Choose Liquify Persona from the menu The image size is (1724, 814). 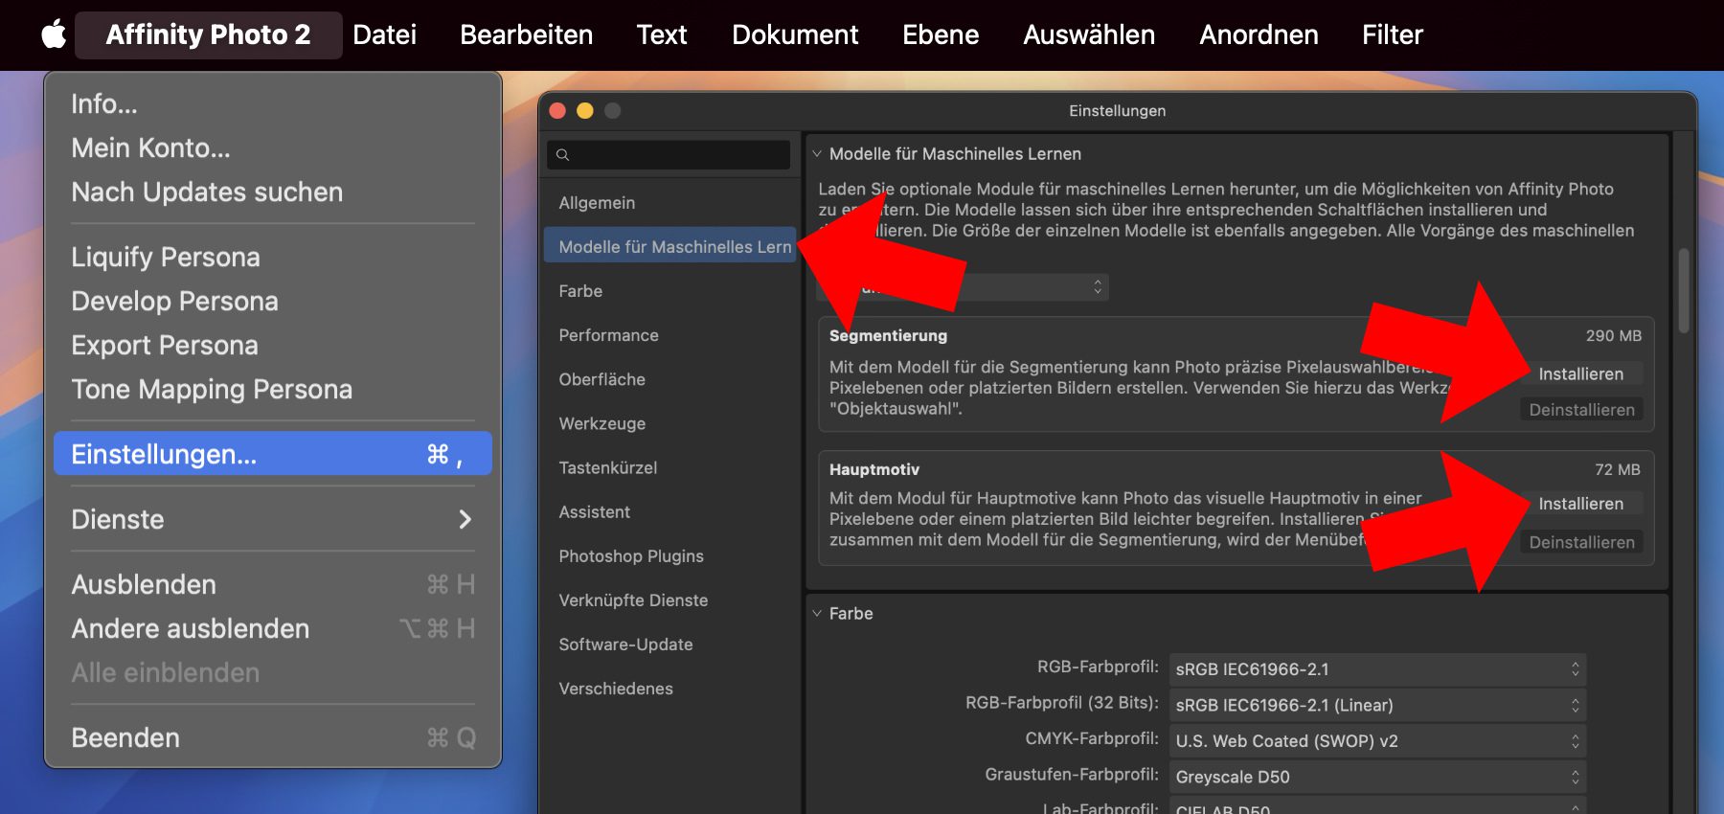[x=166, y=258]
